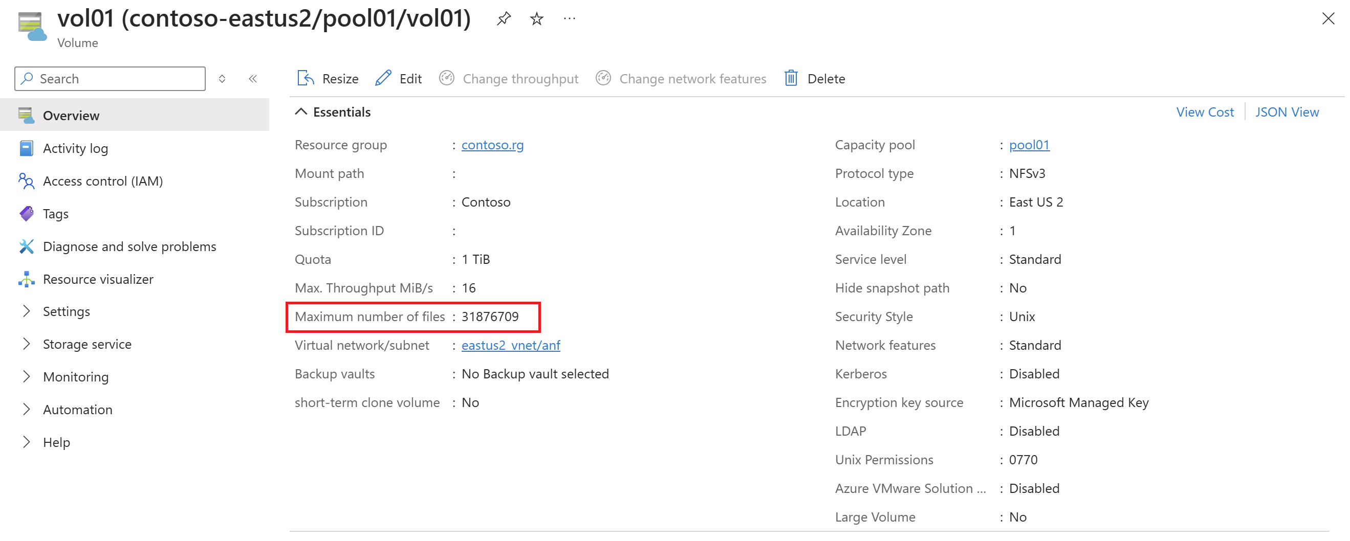Expand the Storage service section

87,344
